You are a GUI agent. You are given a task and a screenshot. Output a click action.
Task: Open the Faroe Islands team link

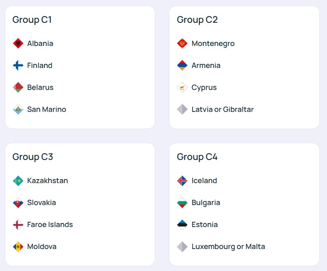tap(50, 225)
